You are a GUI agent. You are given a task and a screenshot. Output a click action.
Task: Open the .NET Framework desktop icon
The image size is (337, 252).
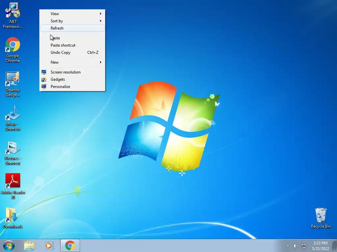click(x=13, y=15)
